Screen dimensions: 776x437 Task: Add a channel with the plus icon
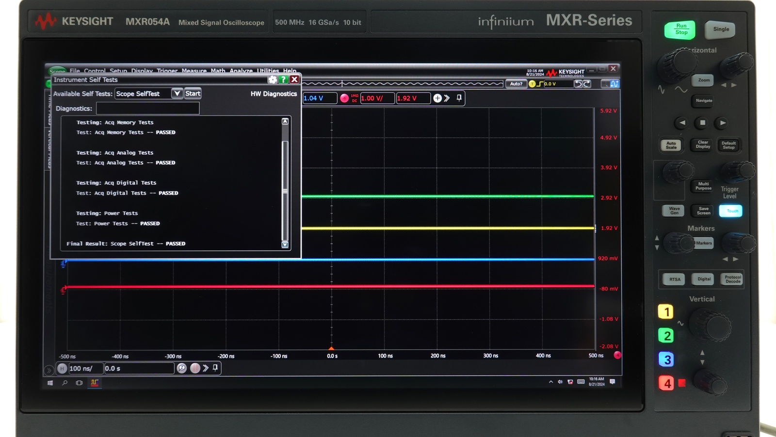pyautogui.click(x=437, y=98)
